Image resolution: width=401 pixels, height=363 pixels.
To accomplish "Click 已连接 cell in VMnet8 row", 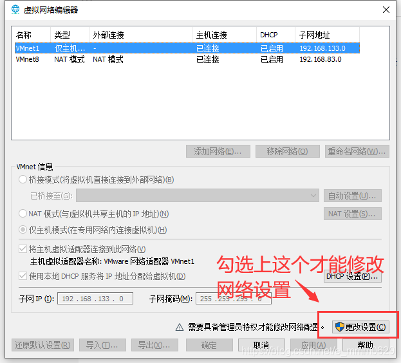I will (208, 59).
